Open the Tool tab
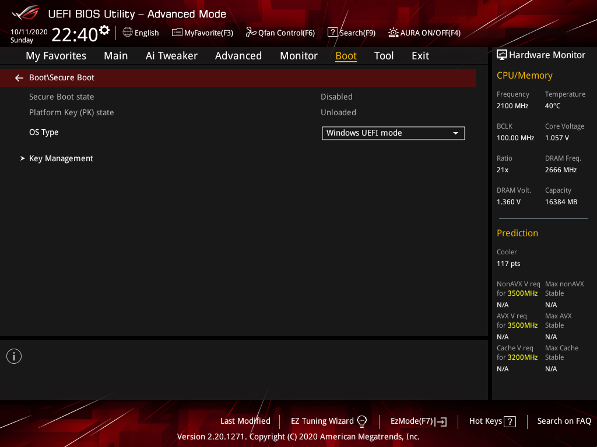 point(384,56)
